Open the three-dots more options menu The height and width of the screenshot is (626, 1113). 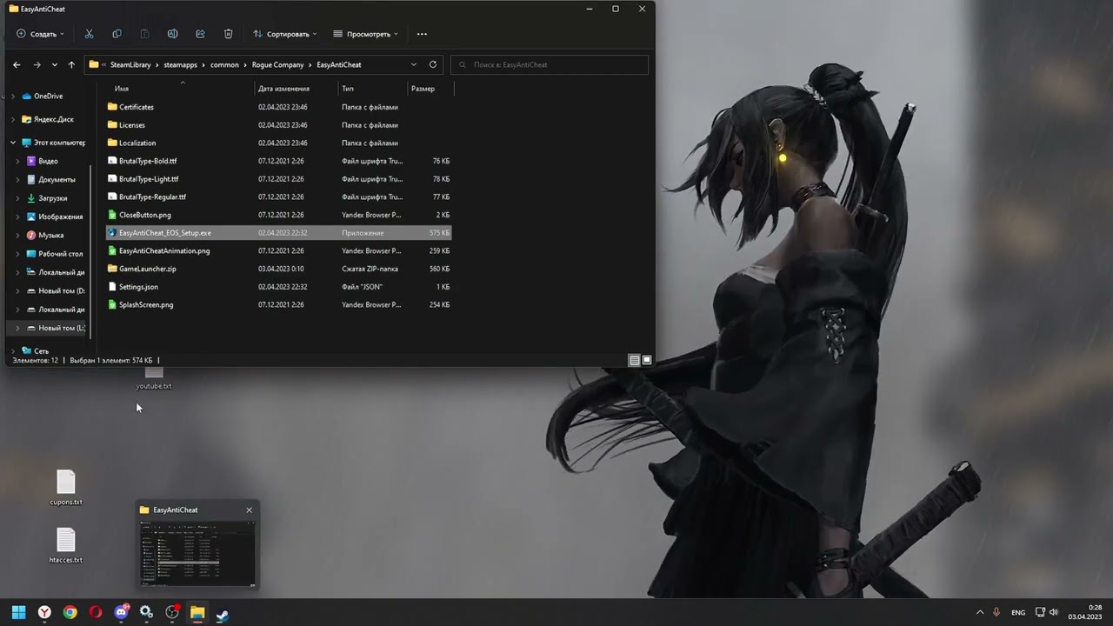click(x=422, y=34)
